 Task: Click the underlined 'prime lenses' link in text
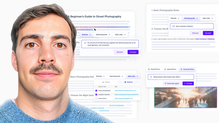click(x=104, y=111)
